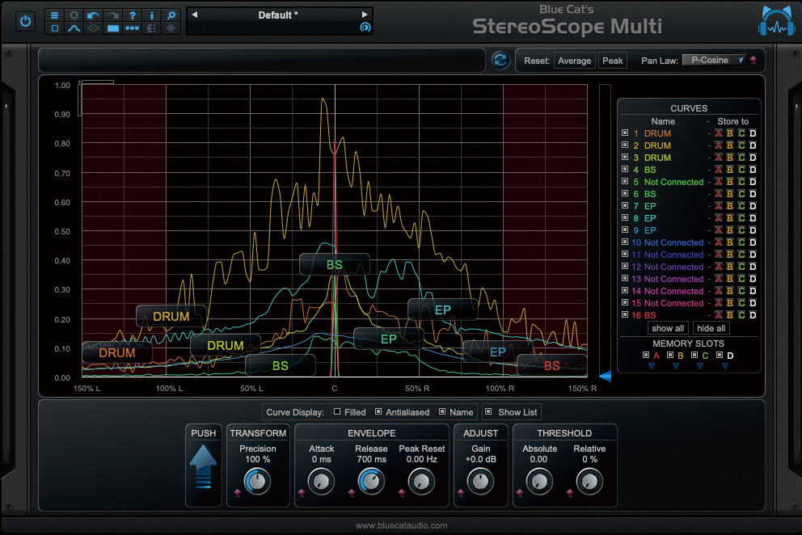Click the blue level marker beside graph
The image size is (802, 535).
(x=605, y=377)
